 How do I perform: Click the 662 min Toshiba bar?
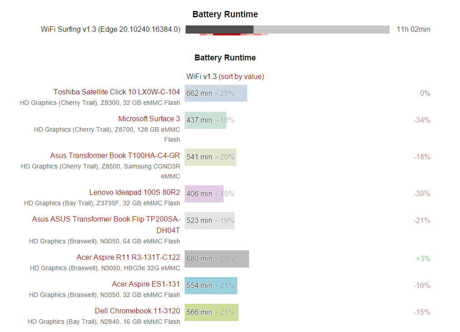[x=216, y=94]
